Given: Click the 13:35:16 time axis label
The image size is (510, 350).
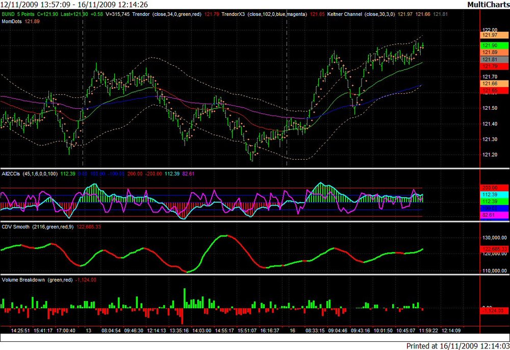Looking at the screenshot, I should click(x=179, y=331).
